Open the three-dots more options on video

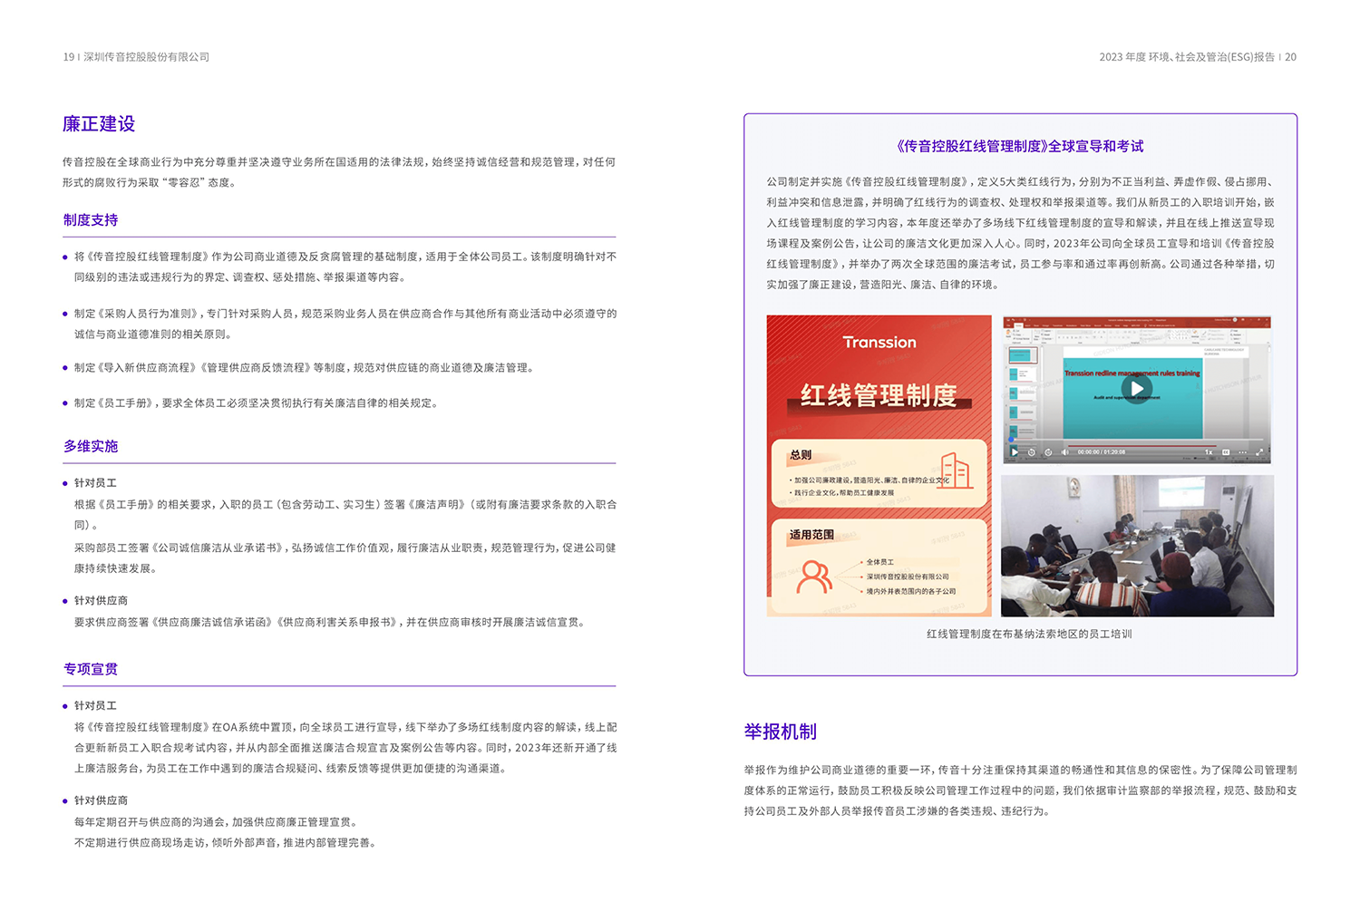1243,452
